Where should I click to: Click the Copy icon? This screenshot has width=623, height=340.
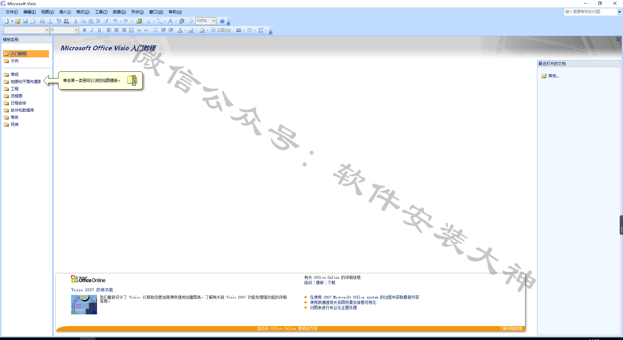click(83, 21)
